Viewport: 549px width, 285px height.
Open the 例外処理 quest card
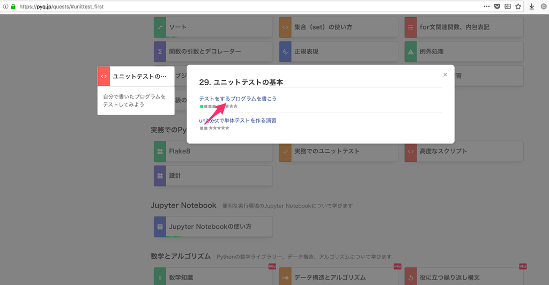coord(464,52)
